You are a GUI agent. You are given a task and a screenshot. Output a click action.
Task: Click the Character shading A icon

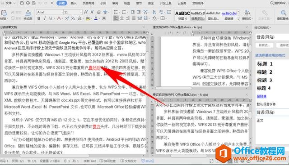104,18
